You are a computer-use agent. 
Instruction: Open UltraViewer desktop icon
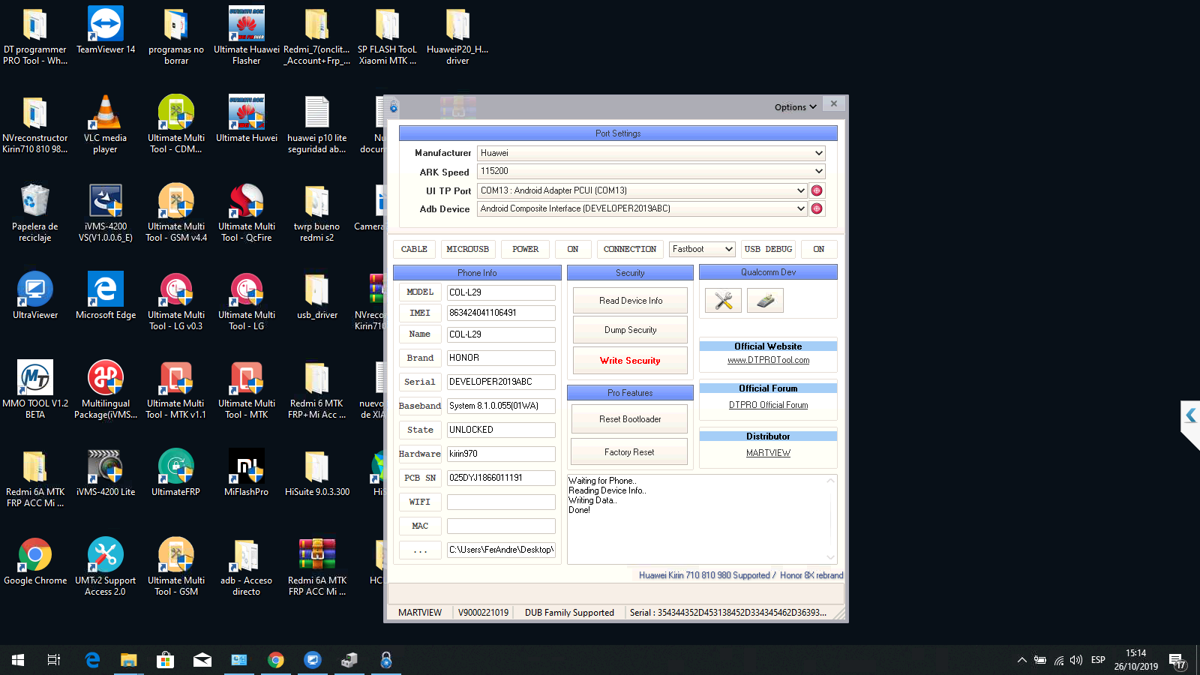35,295
